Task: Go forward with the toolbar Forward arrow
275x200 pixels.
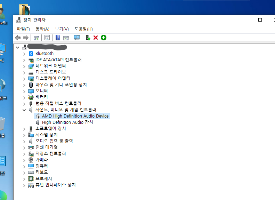Action: (x=26, y=38)
